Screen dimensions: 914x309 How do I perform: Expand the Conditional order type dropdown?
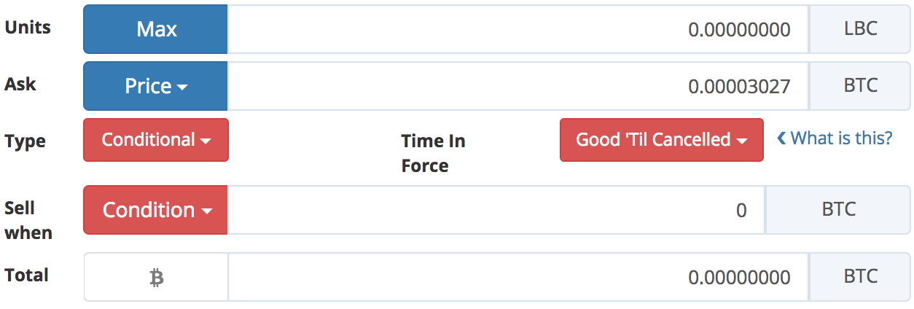coord(156,140)
